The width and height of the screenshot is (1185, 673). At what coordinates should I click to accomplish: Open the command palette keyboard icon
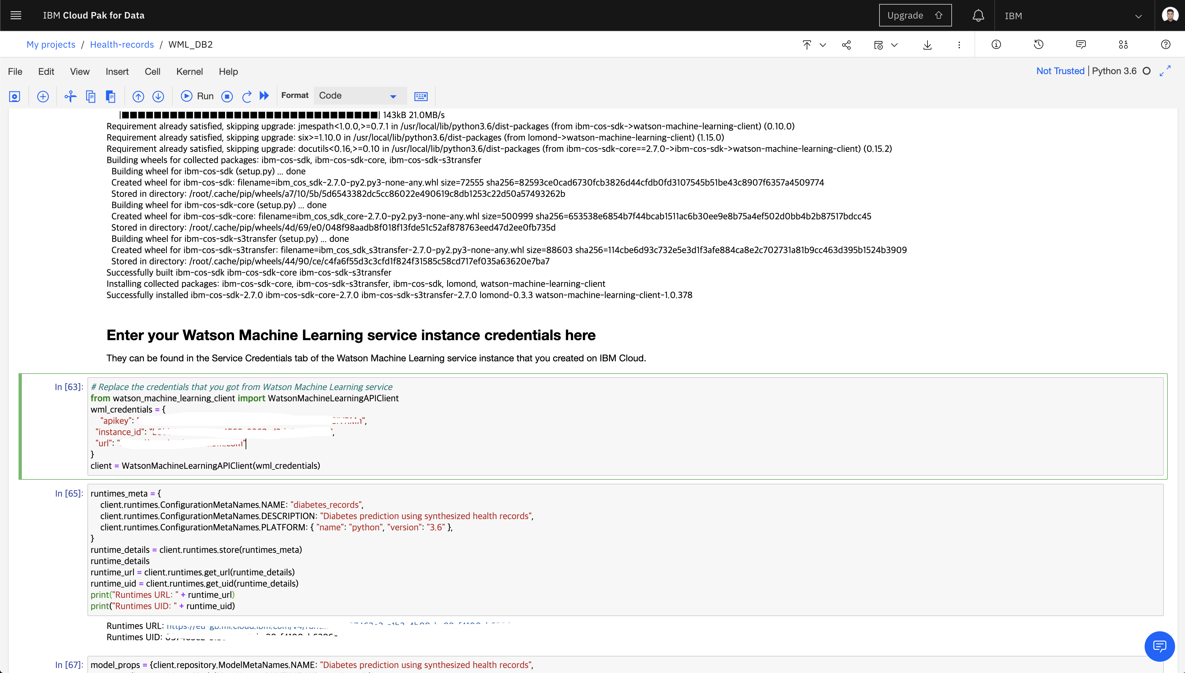tap(420, 96)
